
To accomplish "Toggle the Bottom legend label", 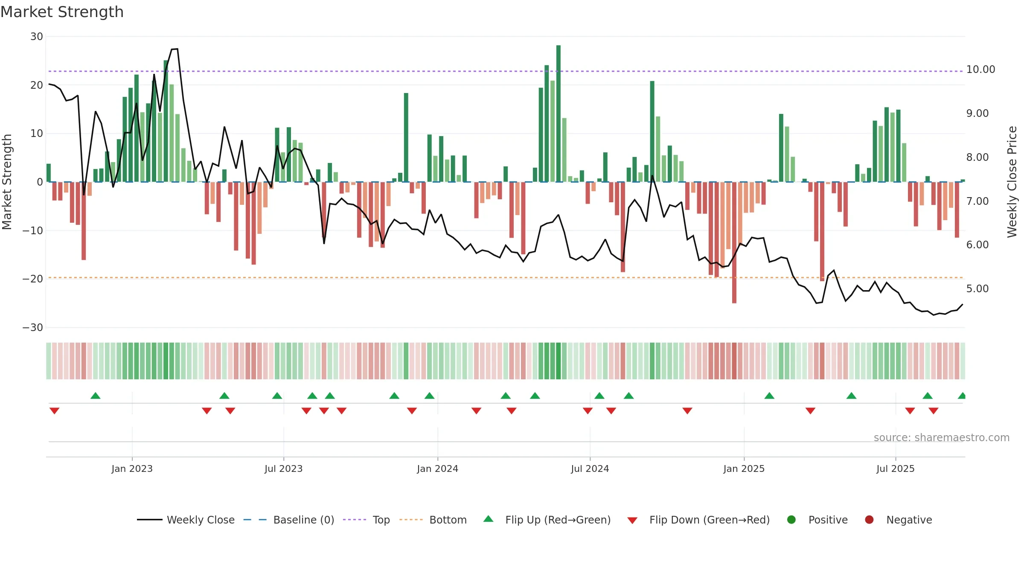I will point(448,520).
